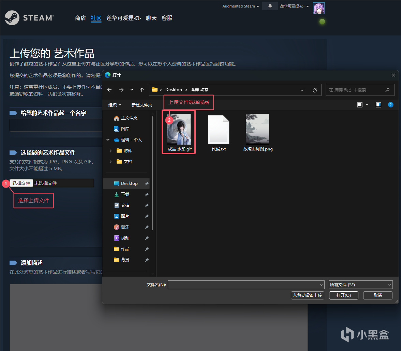The image size is (401, 351).
Task: Click the user avatar in Steam header
Action: 318,8
